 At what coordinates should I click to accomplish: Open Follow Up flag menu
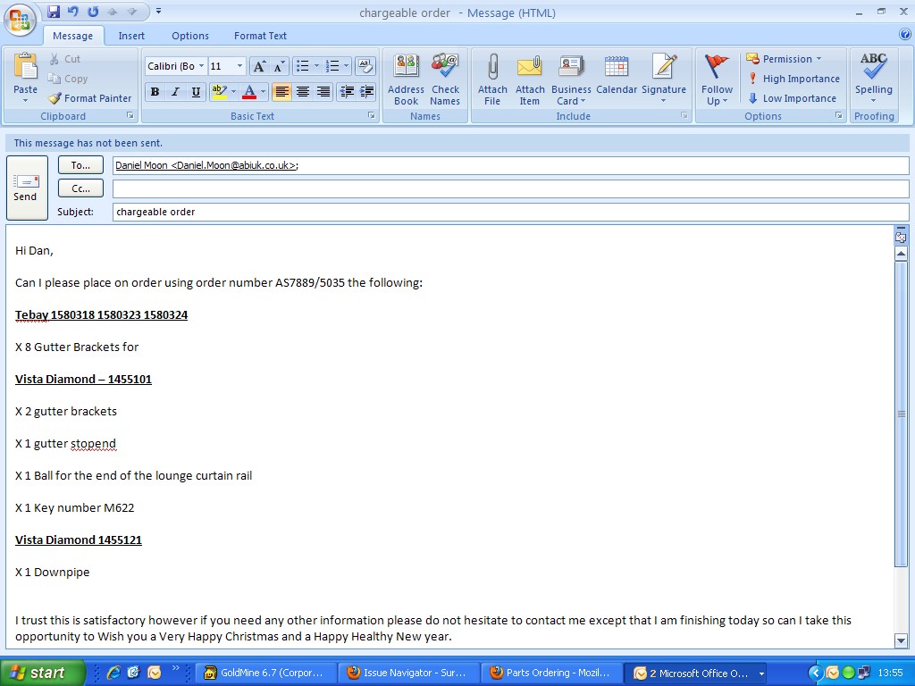pyautogui.click(x=717, y=79)
